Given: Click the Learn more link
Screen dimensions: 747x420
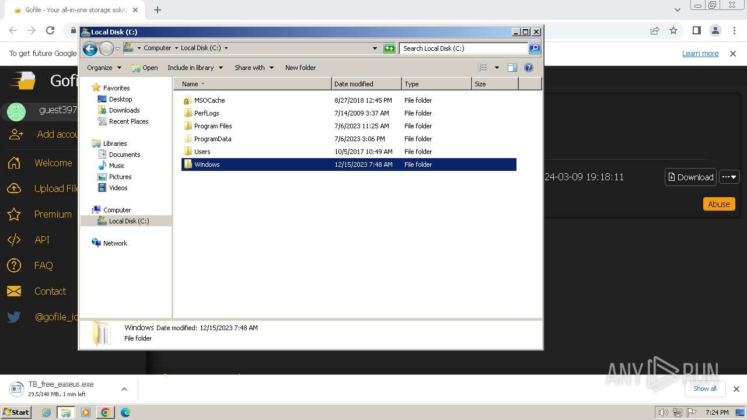Looking at the screenshot, I should (x=700, y=53).
